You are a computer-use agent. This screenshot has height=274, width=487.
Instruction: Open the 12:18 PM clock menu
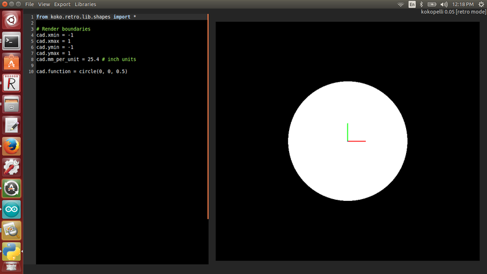point(463,4)
